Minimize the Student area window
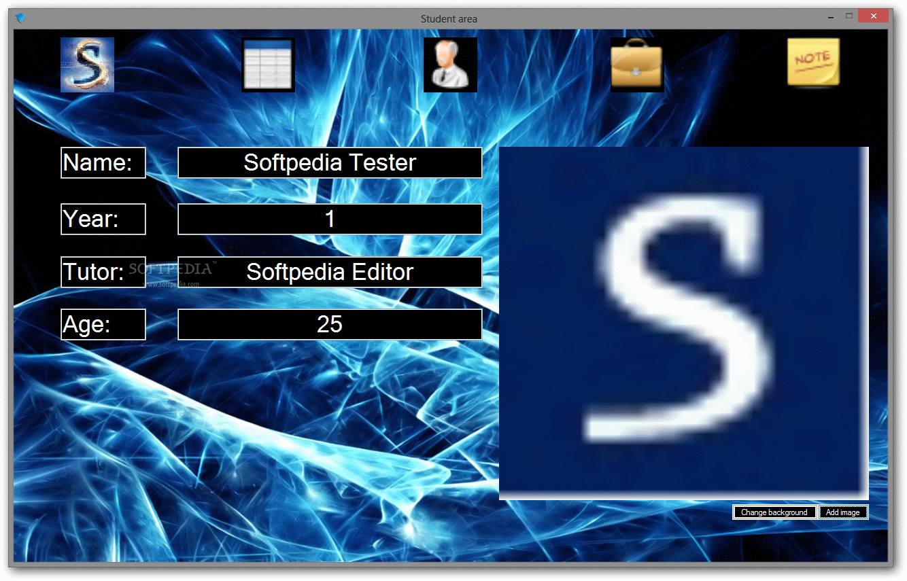Screen dimensions: 907x581 click(x=832, y=16)
